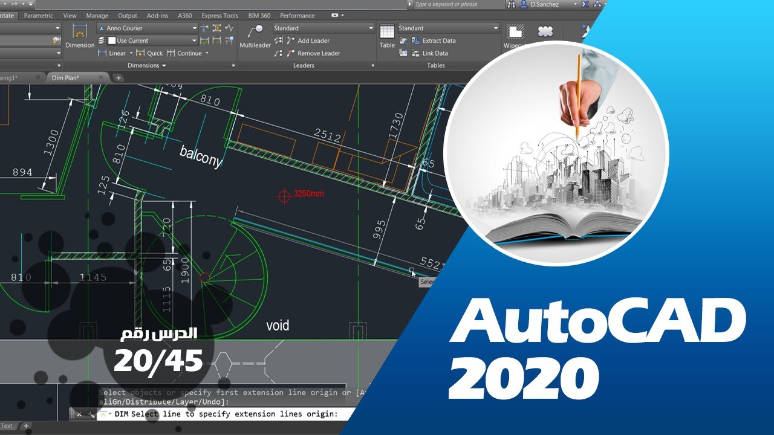This screenshot has height=435, width=774.
Task: Switch to the Add-ins ribbon tab
Action: point(158,16)
